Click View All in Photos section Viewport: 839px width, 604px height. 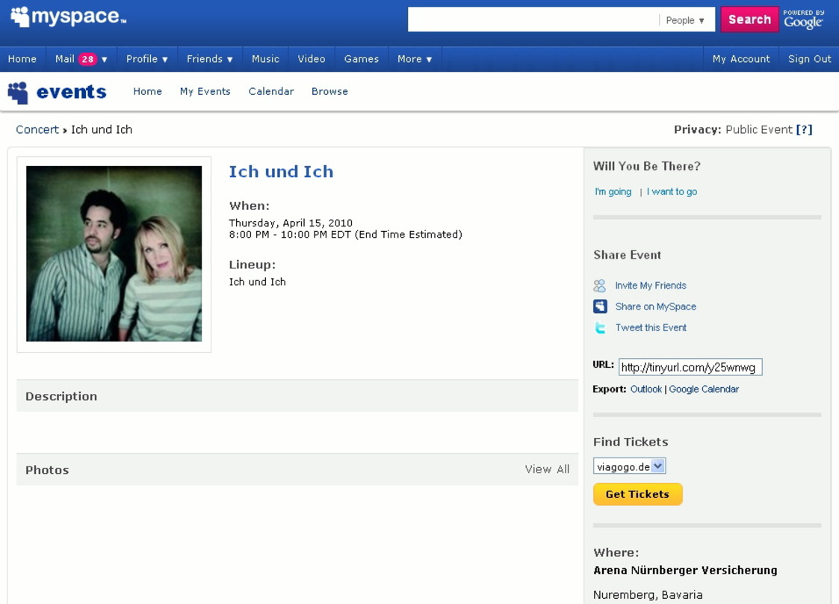tap(547, 469)
